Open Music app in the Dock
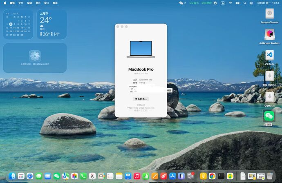This screenshot has width=282, height=183. tap(137, 176)
